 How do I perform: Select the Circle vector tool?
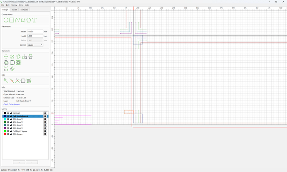(6, 20)
